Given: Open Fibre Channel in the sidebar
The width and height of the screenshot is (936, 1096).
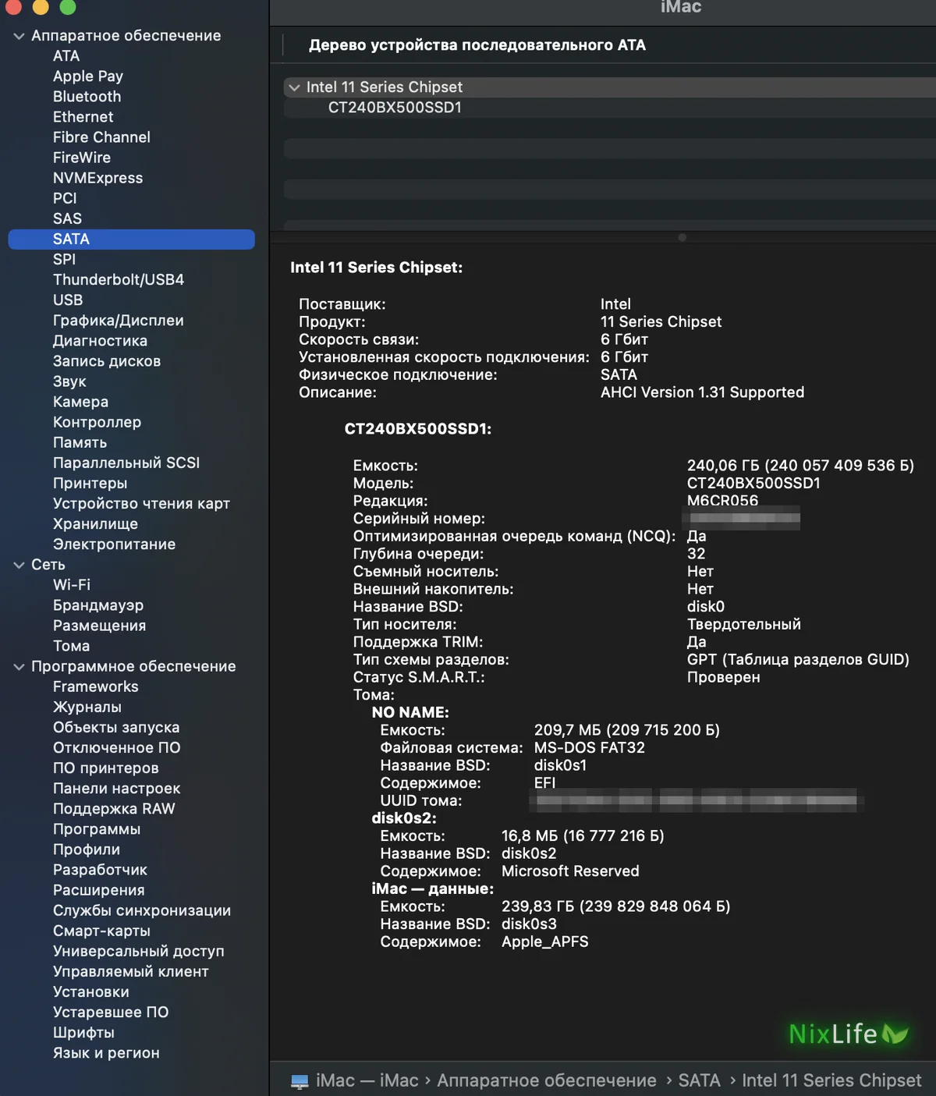Looking at the screenshot, I should tap(101, 137).
